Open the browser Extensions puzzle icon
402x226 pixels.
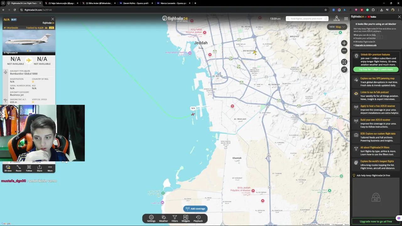[x=373, y=10]
